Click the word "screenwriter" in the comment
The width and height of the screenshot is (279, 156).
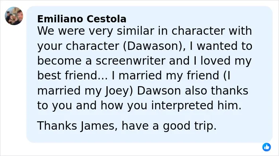click(x=131, y=61)
